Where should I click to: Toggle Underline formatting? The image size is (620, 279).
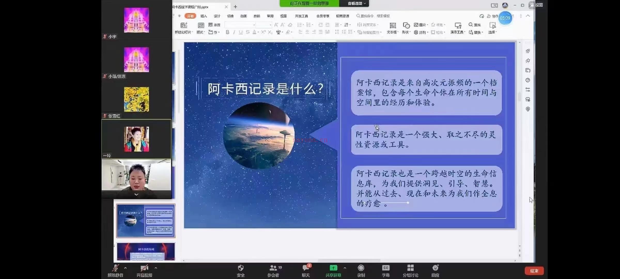tap(241, 32)
